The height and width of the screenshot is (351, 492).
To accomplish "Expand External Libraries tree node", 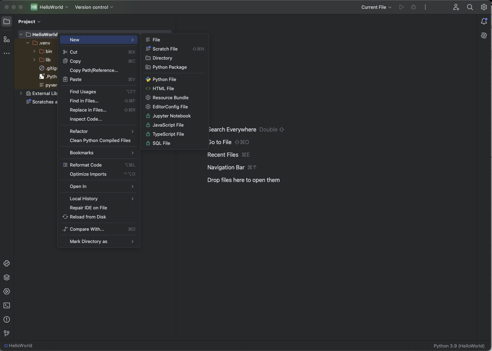I will point(21,93).
